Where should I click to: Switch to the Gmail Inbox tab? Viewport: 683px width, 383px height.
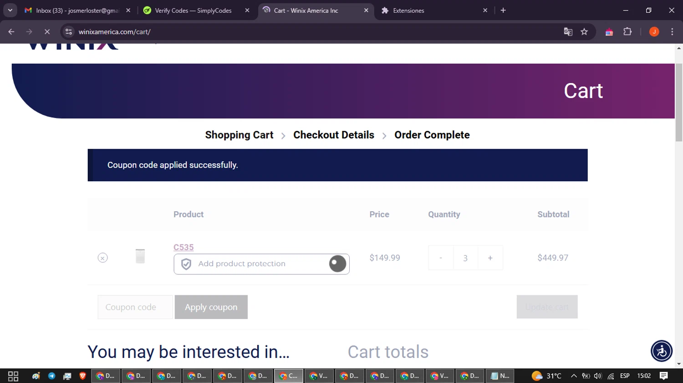[77, 10]
